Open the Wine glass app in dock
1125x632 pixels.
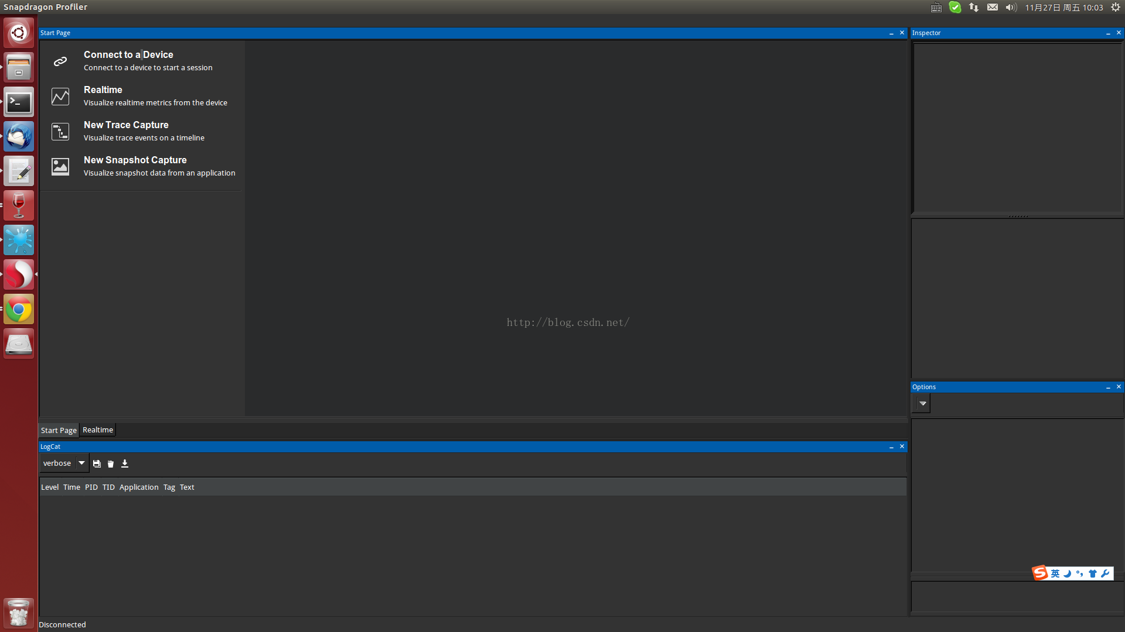click(x=19, y=205)
